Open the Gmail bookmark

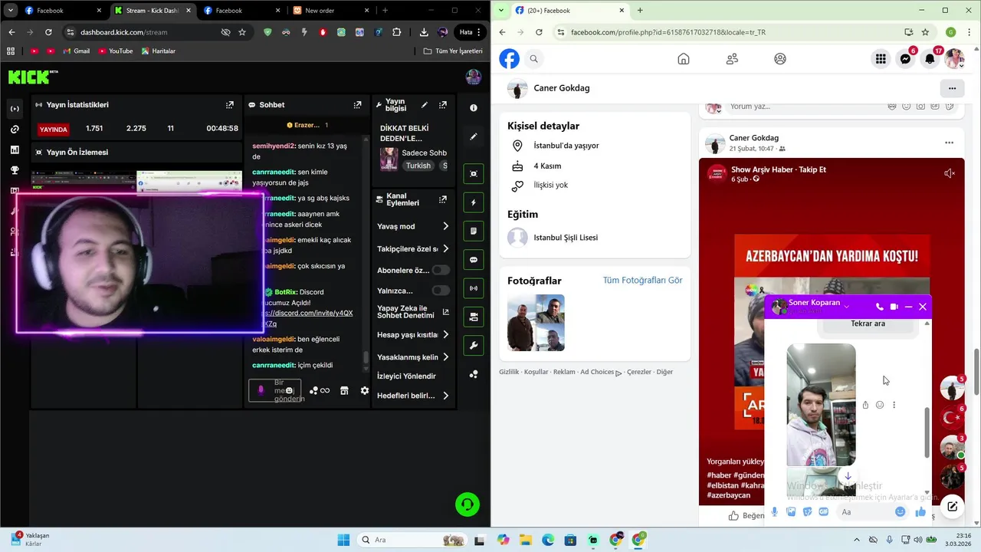[76, 51]
